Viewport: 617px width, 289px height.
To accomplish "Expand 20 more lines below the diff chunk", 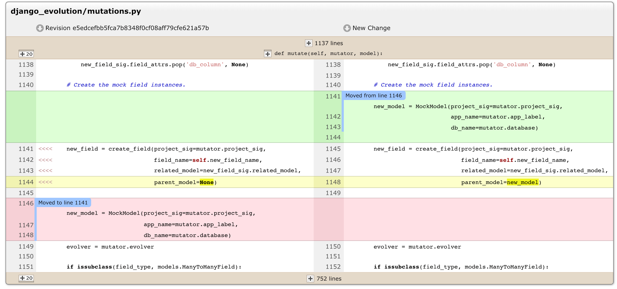I will point(27,278).
